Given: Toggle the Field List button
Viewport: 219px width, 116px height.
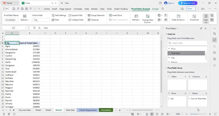Looking at the screenshot, I should pyautogui.click(x=206, y=19).
